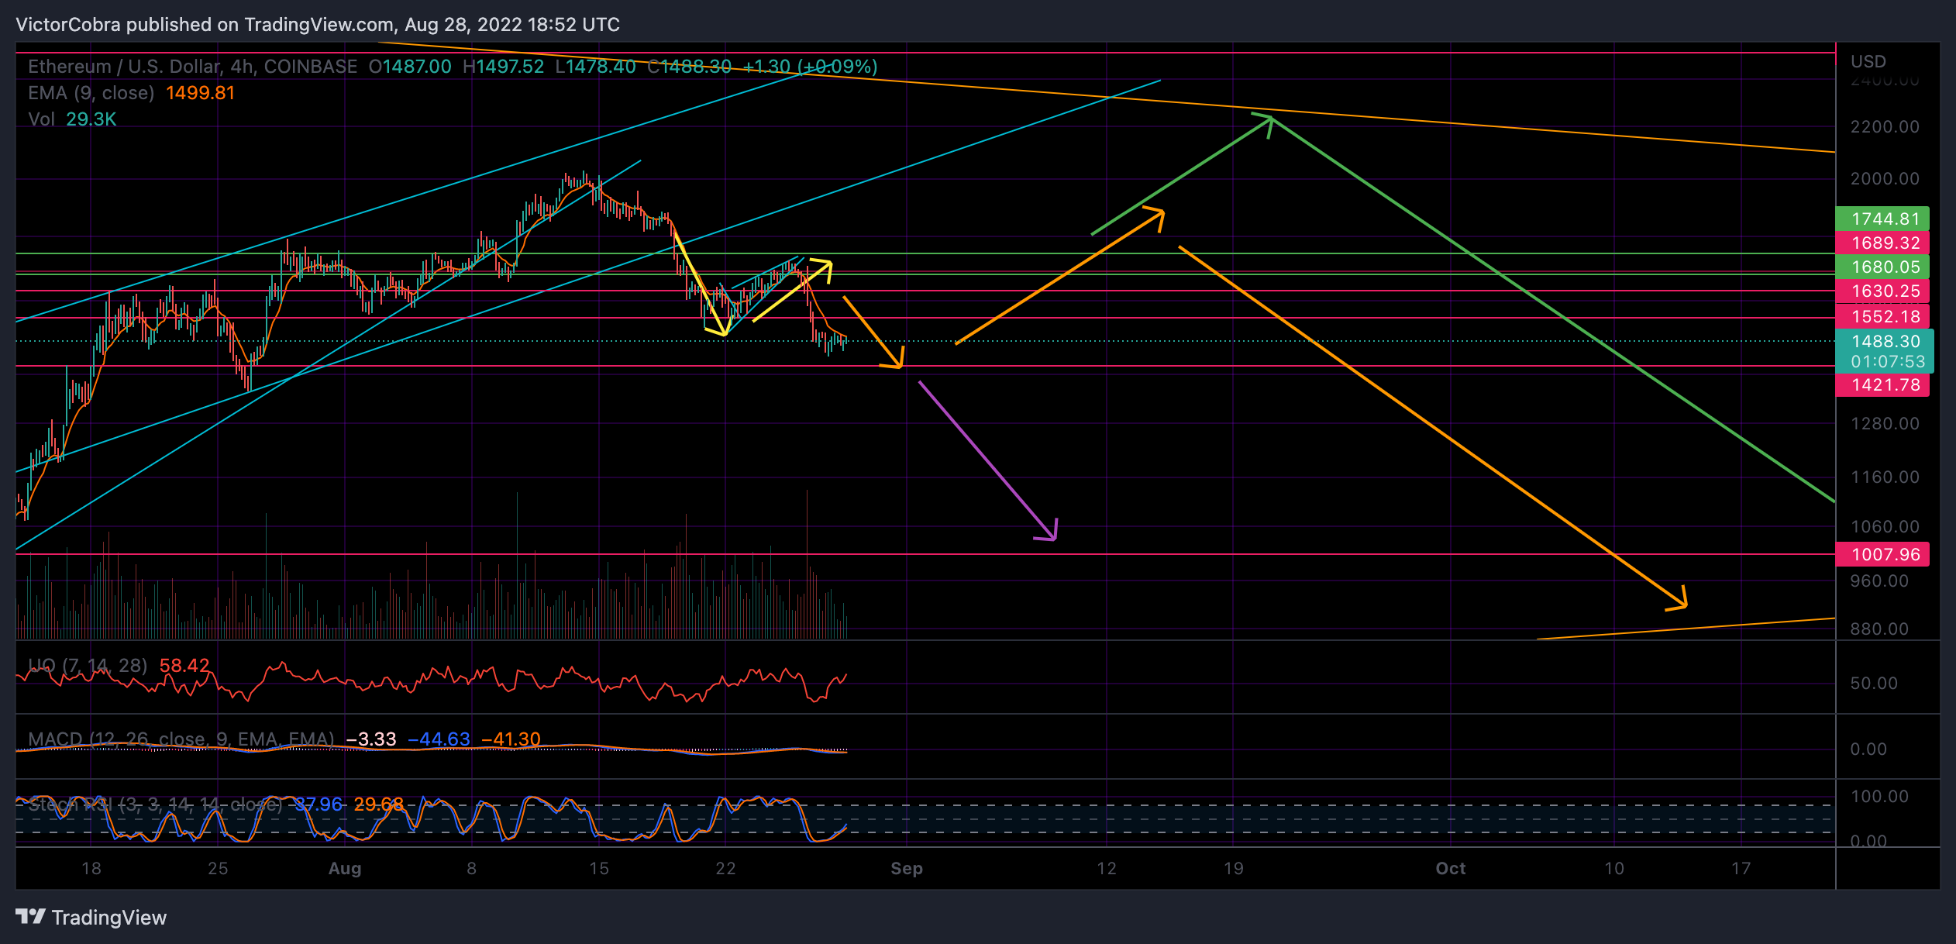Click the high value H1497.52
The height and width of the screenshot is (944, 1956).
[x=504, y=67]
